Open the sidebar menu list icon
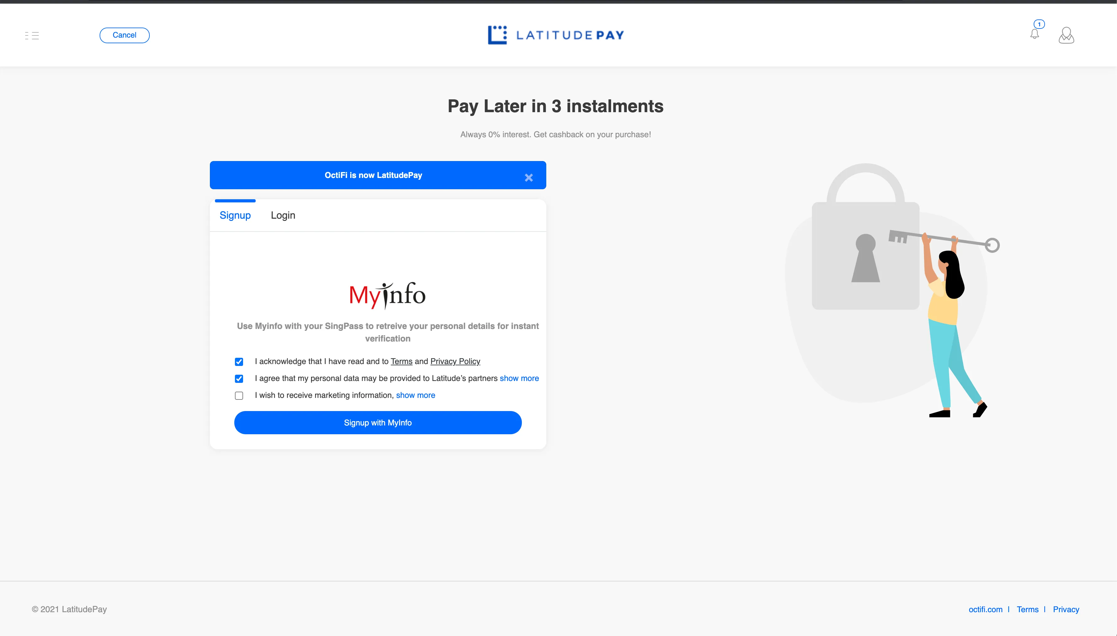Screen dimensions: 1117x636 tap(32, 35)
